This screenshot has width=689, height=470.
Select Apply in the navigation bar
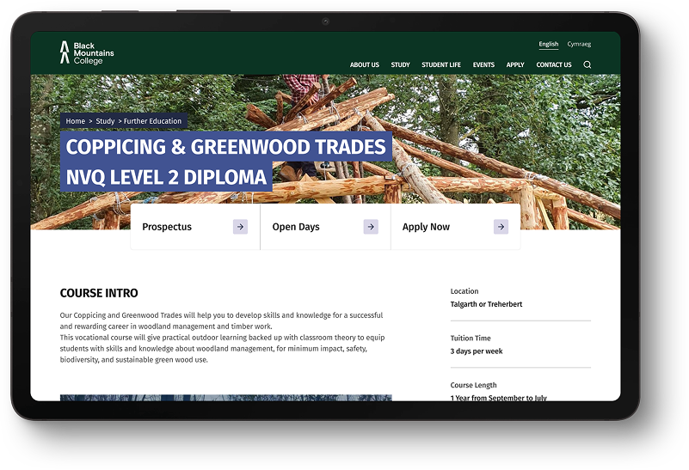coord(515,65)
